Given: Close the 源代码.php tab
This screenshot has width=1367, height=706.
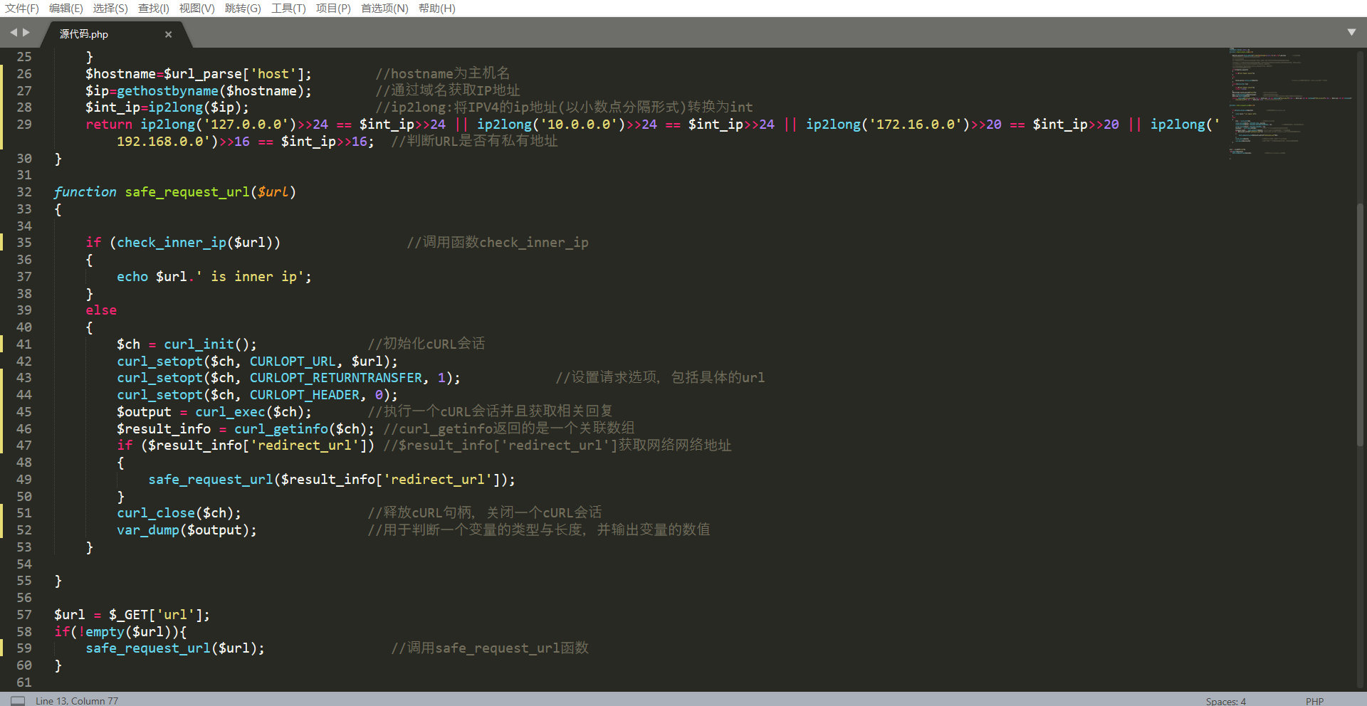Looking at the screenshot, I should pyautogui.click(x=168, y=34).
